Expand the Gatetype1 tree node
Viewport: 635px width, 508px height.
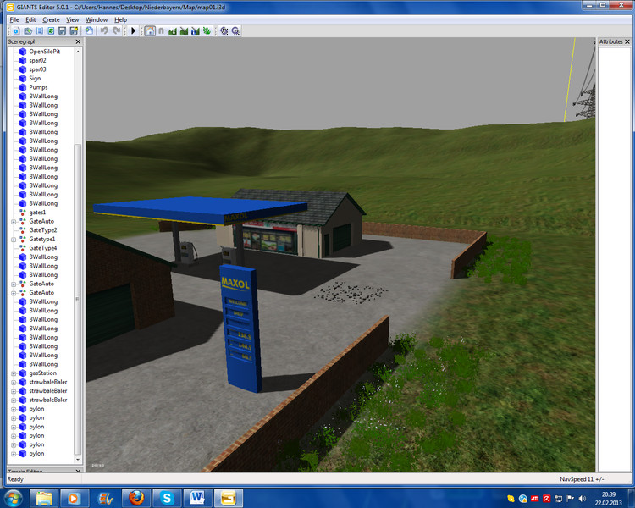(x=14, y=240)
